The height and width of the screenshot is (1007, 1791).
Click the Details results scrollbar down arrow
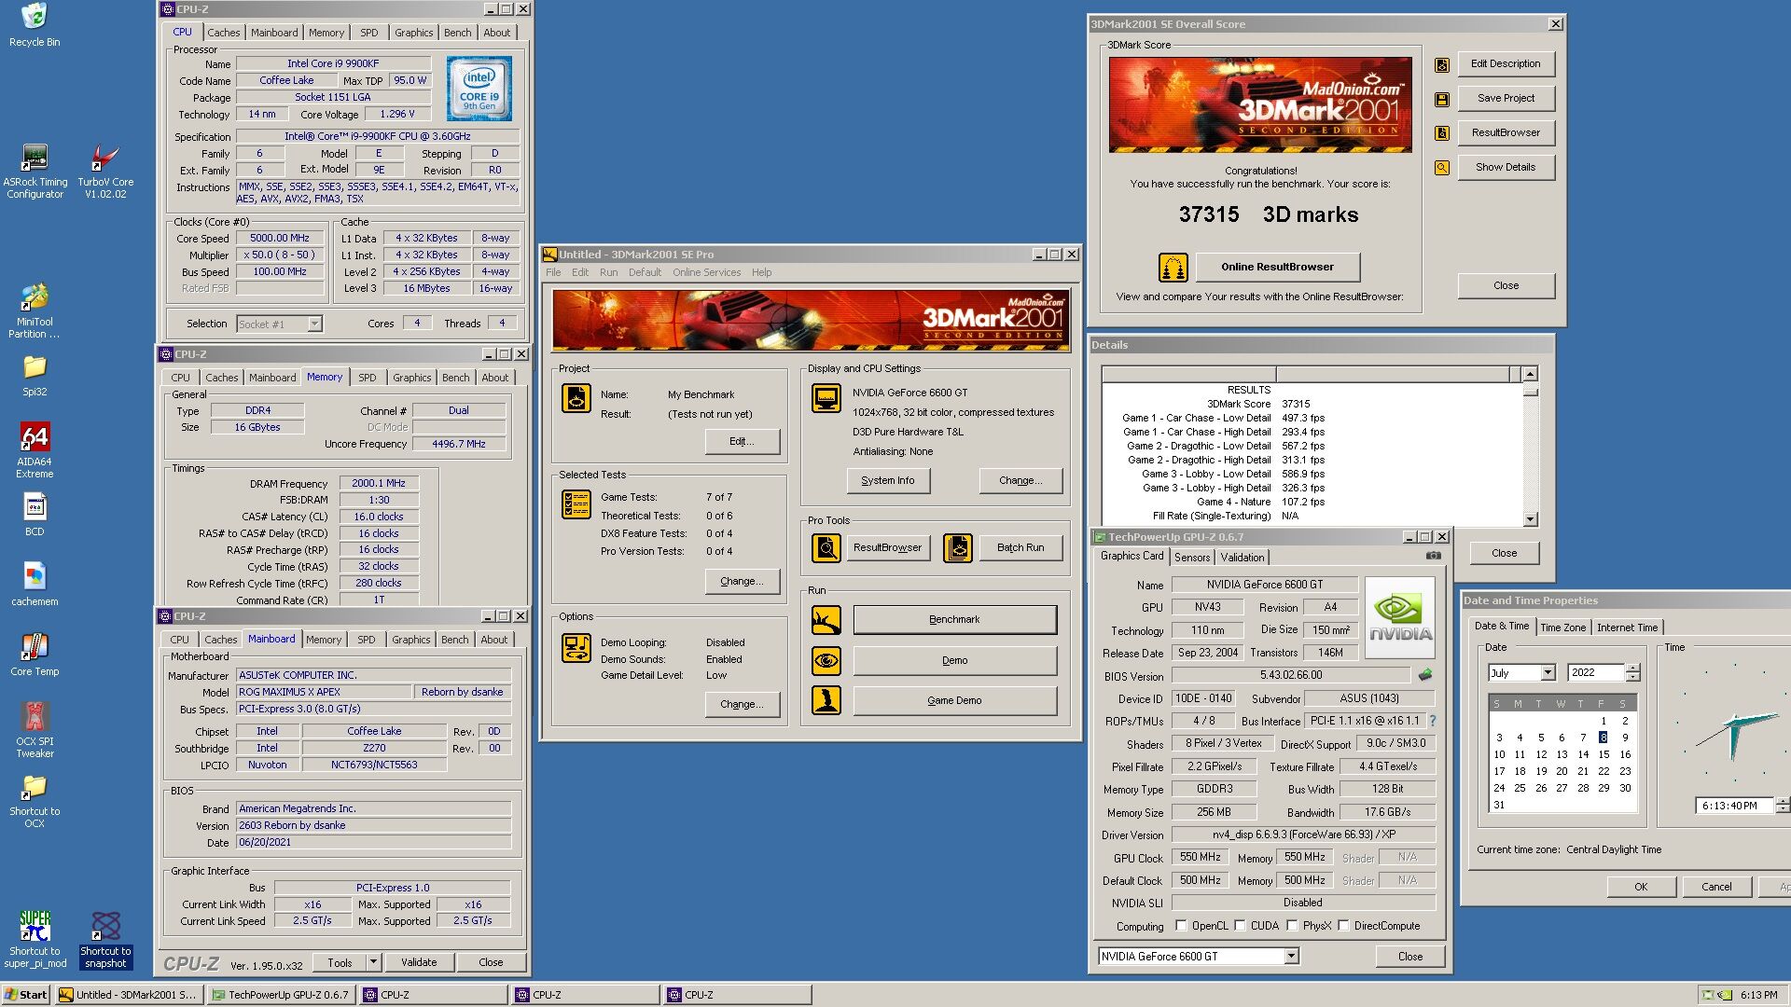(1530, 519)
